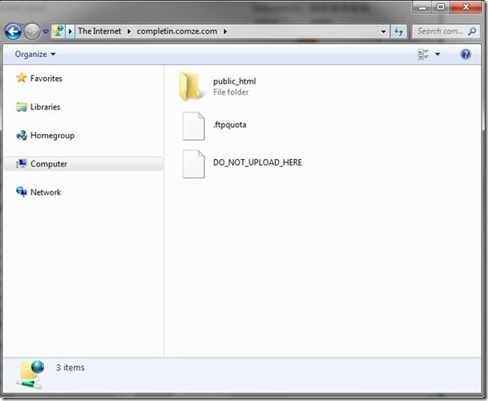Viewport: 488px width, 401px height.
Task: Close the Explorer window
Action: (x=466, y=7)
